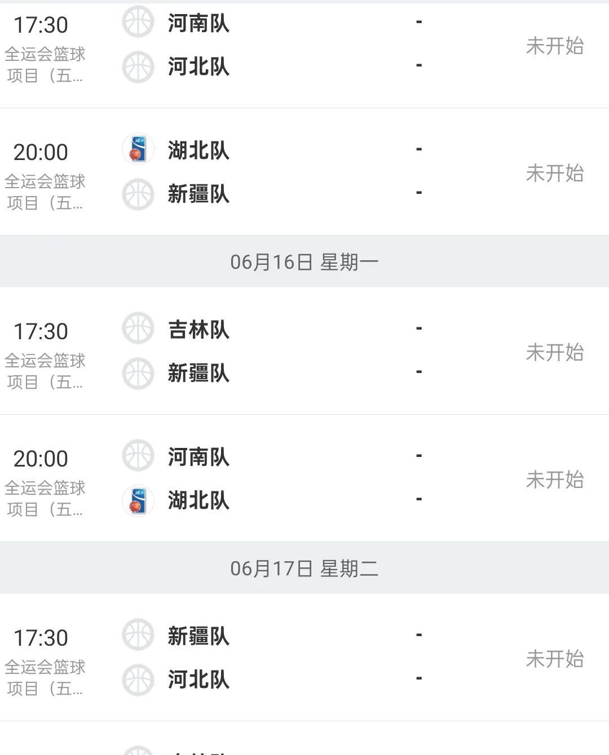Tap 新疆队 logo on 06月17日 match
This screenshot has height=755, width=609.
tap(138, 635)
